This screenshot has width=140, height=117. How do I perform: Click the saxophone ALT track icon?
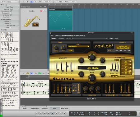(32, 21)
